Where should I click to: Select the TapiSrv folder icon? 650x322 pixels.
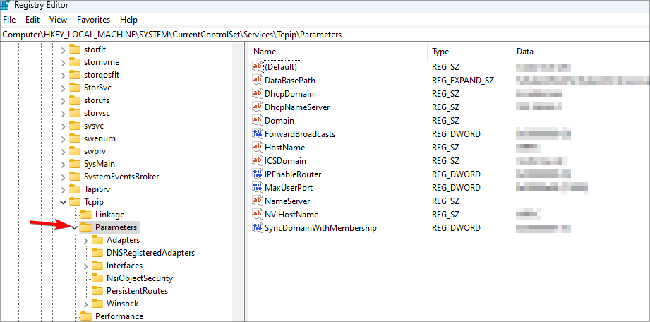[x=75, y=189]
